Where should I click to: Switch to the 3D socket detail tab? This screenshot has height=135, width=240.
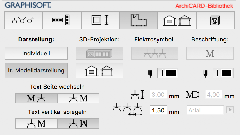[x=216, y=20]
